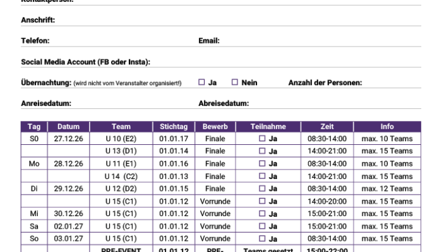Screen dimensions: 442x252
Task: Click the team cell U 13 (D1)
Action: 121,151
